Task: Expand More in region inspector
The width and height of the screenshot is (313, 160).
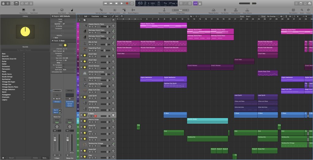Action: (53, 37)
